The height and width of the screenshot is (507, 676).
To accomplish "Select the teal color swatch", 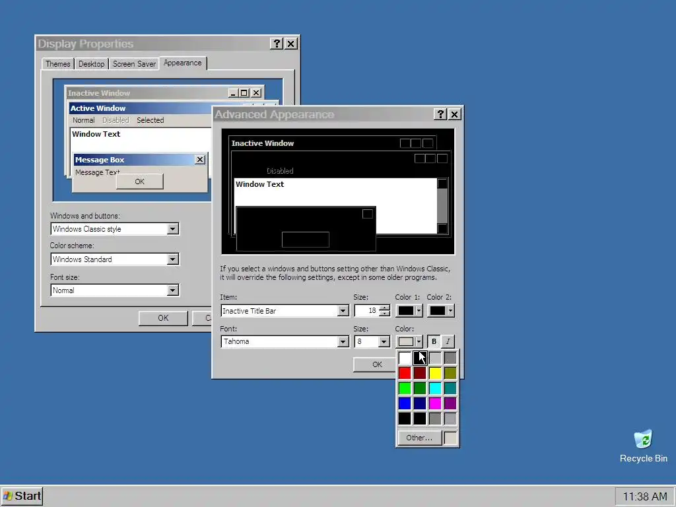I will (x=450, y=388).
